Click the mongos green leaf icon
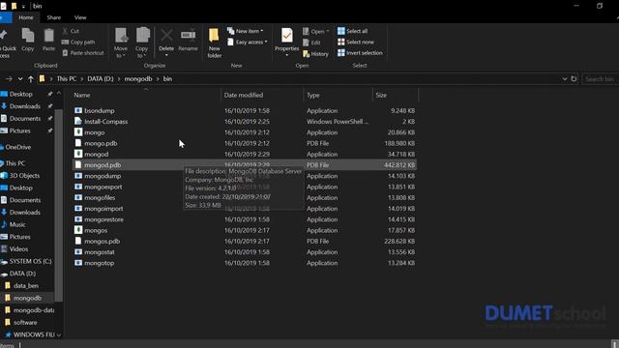This screenshot has height=348, width=619. 78,230
